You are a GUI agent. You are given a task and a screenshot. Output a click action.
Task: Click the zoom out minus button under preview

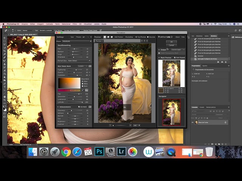tap(110, 126)
